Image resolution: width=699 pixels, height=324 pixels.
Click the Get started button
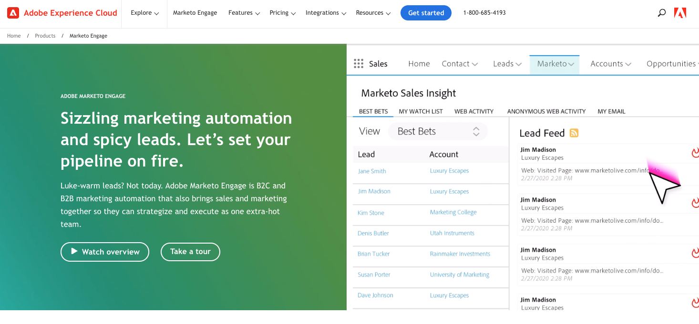(426, 13)
